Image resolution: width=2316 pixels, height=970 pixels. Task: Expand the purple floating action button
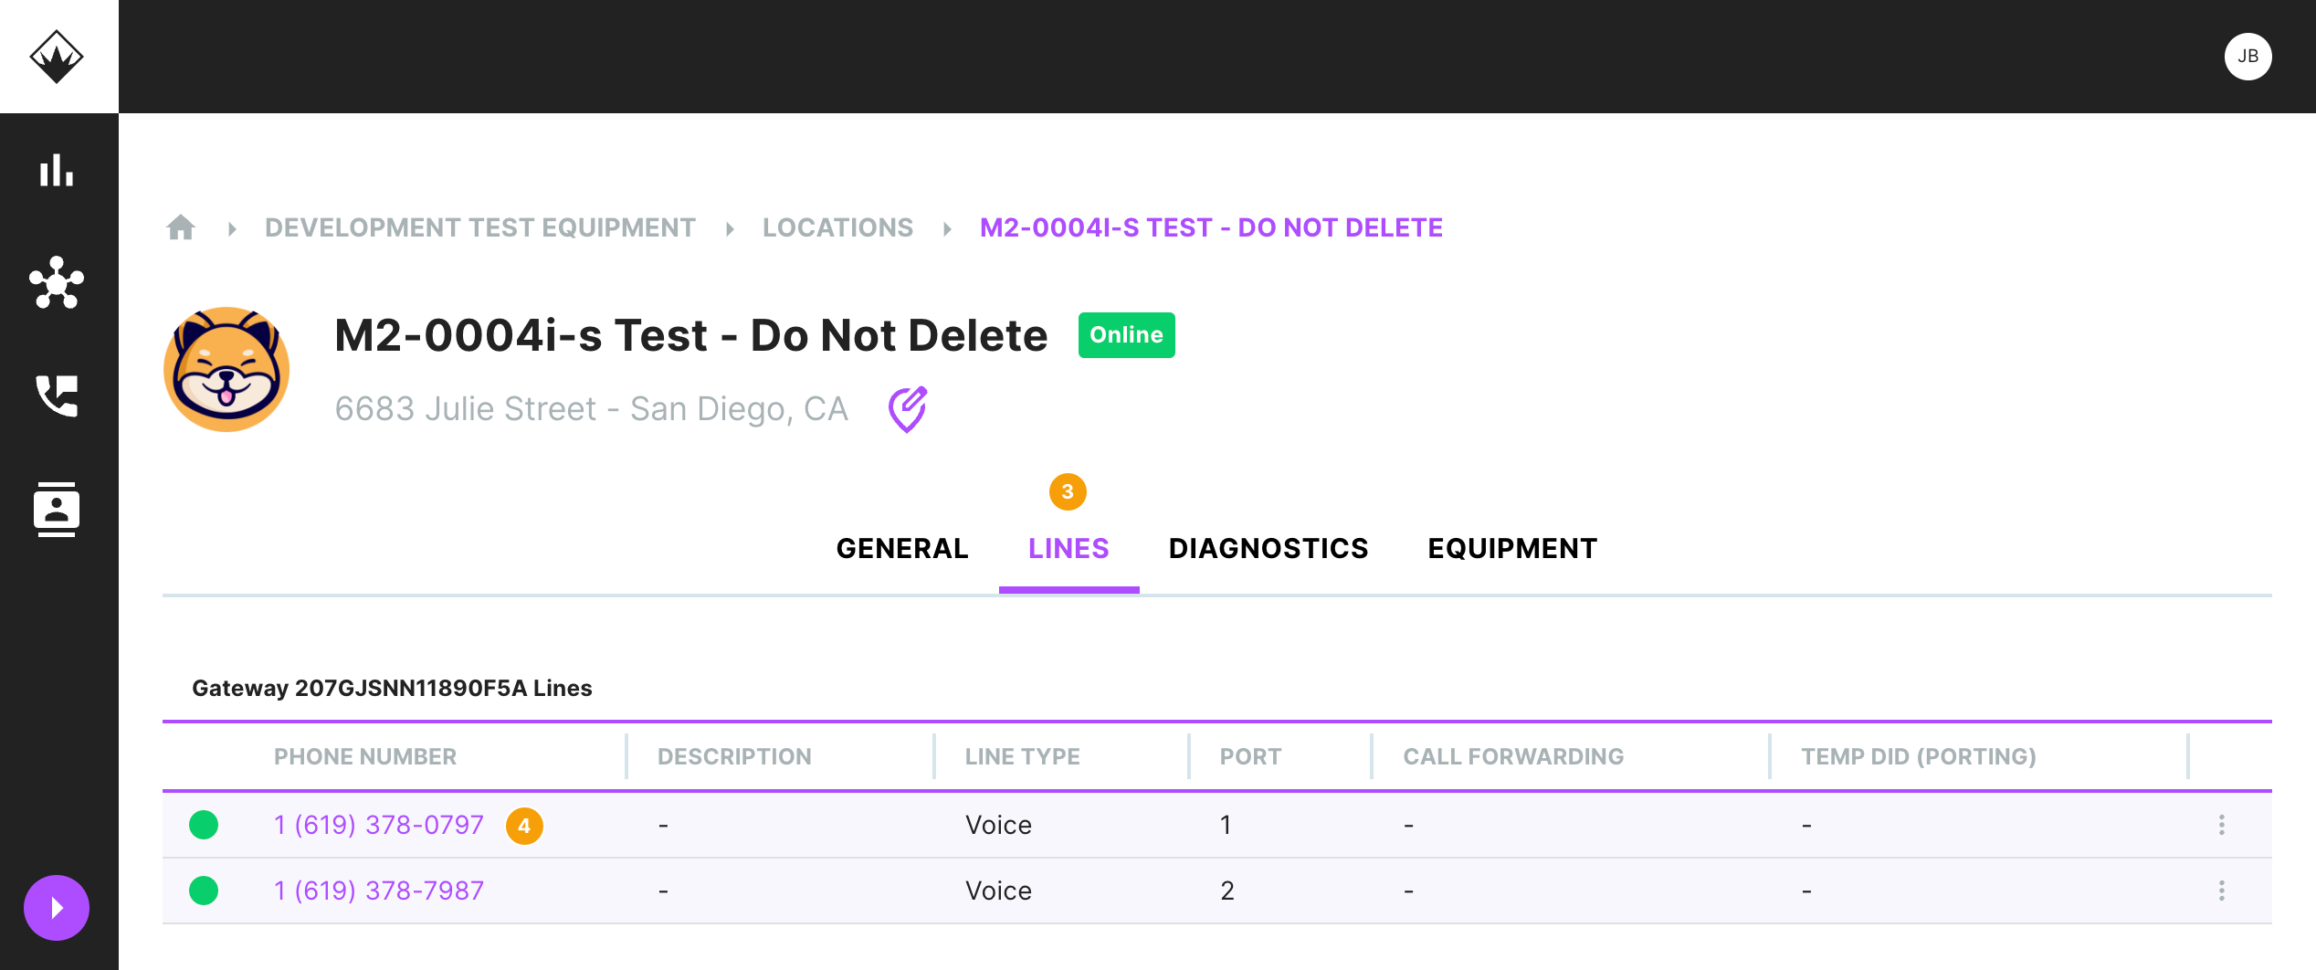[x=57, y=908]
